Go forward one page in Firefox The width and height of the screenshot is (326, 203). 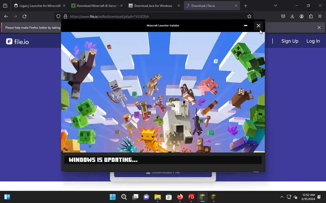15,16
